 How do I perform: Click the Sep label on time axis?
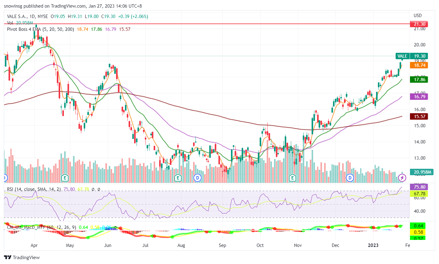point(222,245)
